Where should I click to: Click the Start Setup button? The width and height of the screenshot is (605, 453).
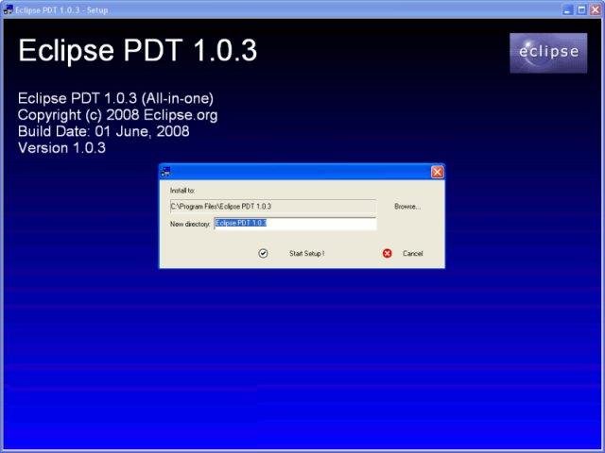click(306, 254)
